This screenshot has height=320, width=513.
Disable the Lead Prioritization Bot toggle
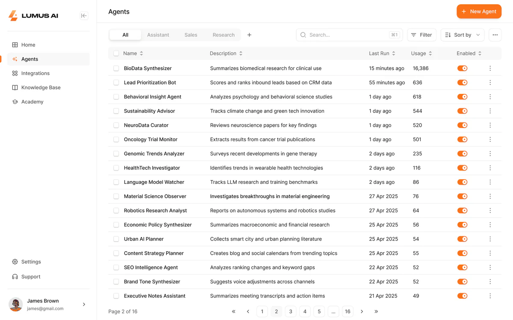462,82
